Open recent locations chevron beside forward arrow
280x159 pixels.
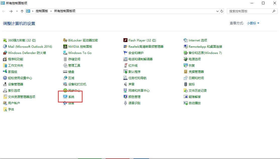point(16,11)
